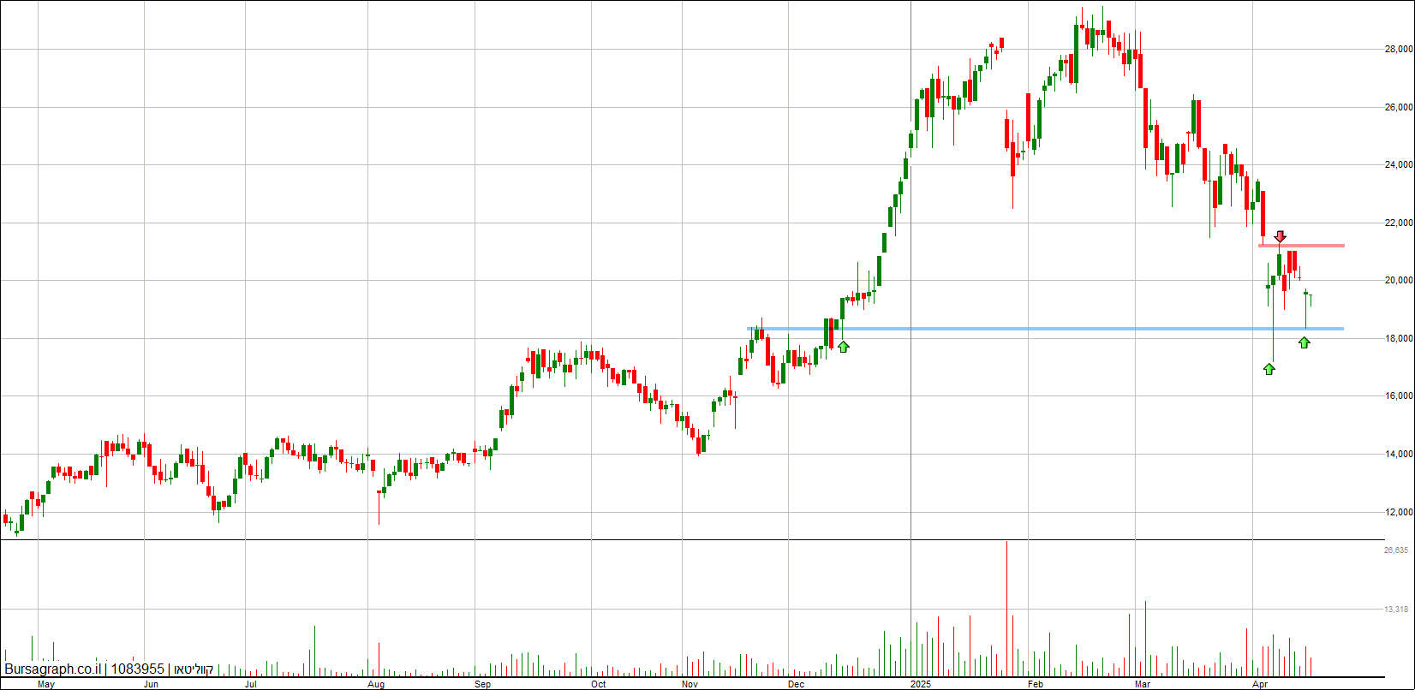Click the 2025 year label on time axis
This screenshot has height=690, width=1415.
[x=921, y=684]
